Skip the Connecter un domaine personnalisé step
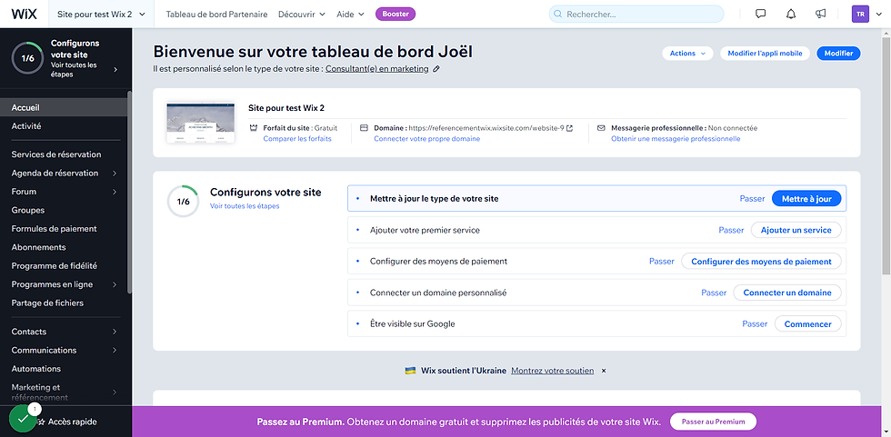891x437 pixels. tap(714, 293)
